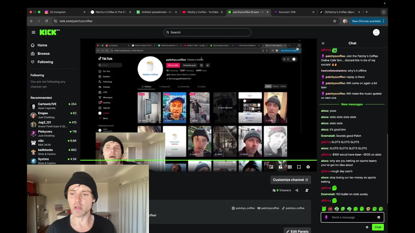Image resolution: width=415 pixels, height=233 pixels.
Task: Focus the Kick search field
Action: pos(207,32)
